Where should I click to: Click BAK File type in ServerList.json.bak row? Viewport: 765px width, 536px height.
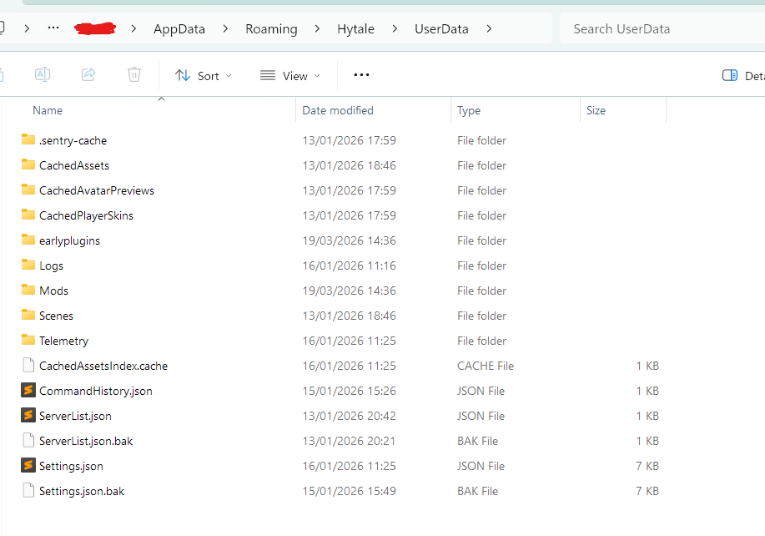[477, 441]
